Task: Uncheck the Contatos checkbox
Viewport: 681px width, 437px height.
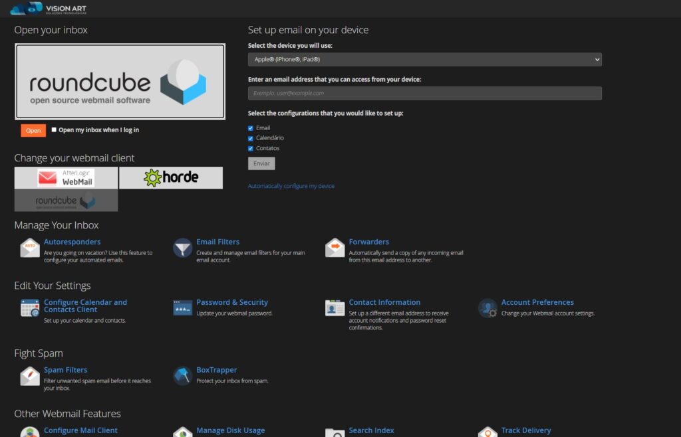Action: 251,148
